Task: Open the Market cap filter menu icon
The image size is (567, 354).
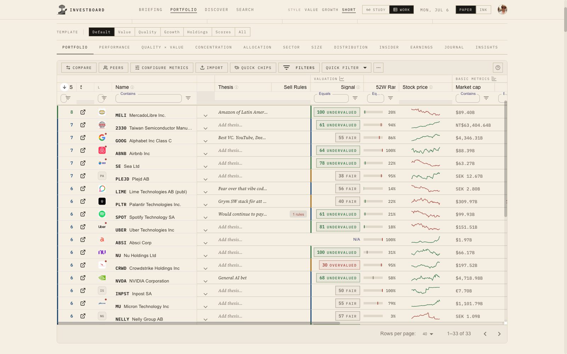Action: pyautogui.click(x=486, y=98)
